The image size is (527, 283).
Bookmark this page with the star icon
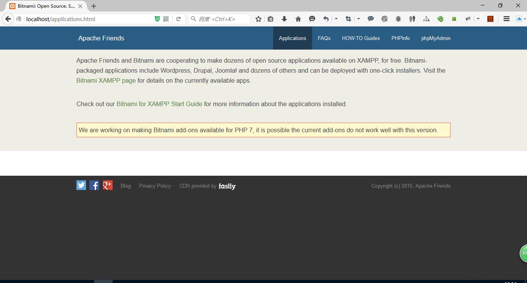258,19
